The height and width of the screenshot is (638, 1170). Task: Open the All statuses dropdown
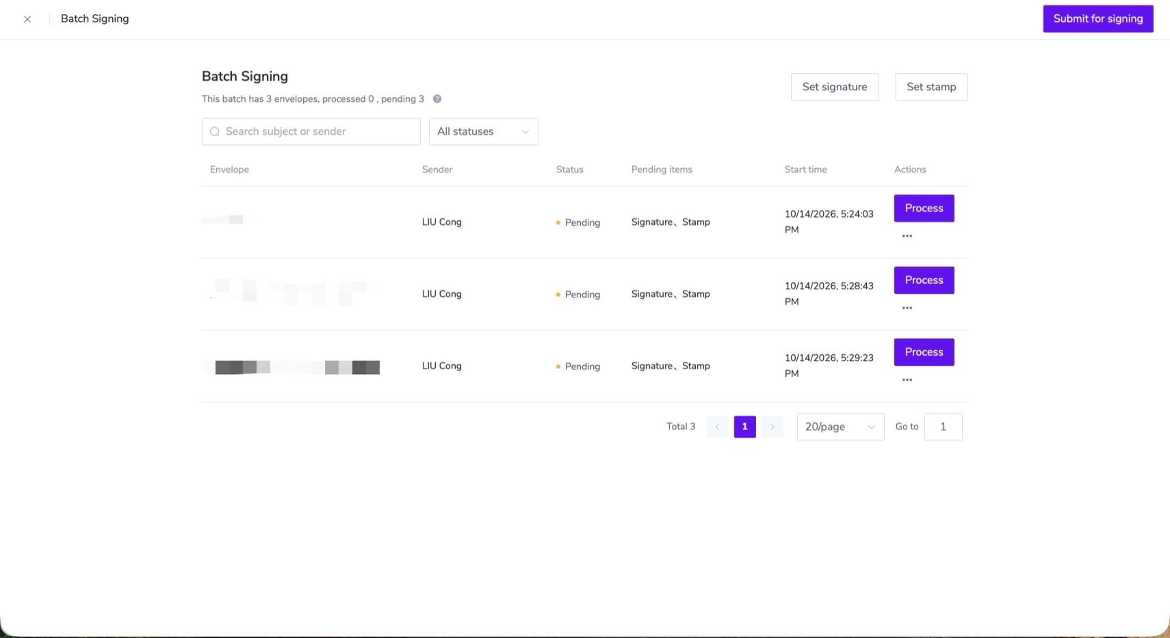click(x=484, y=131)
